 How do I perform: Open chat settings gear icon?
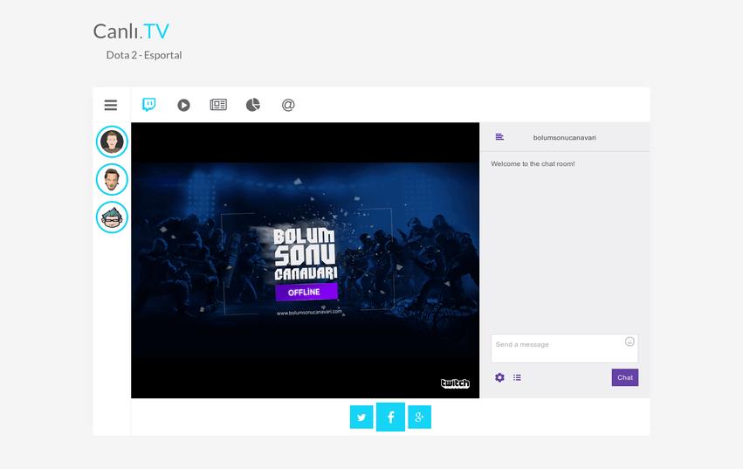(x=499, y=377)
